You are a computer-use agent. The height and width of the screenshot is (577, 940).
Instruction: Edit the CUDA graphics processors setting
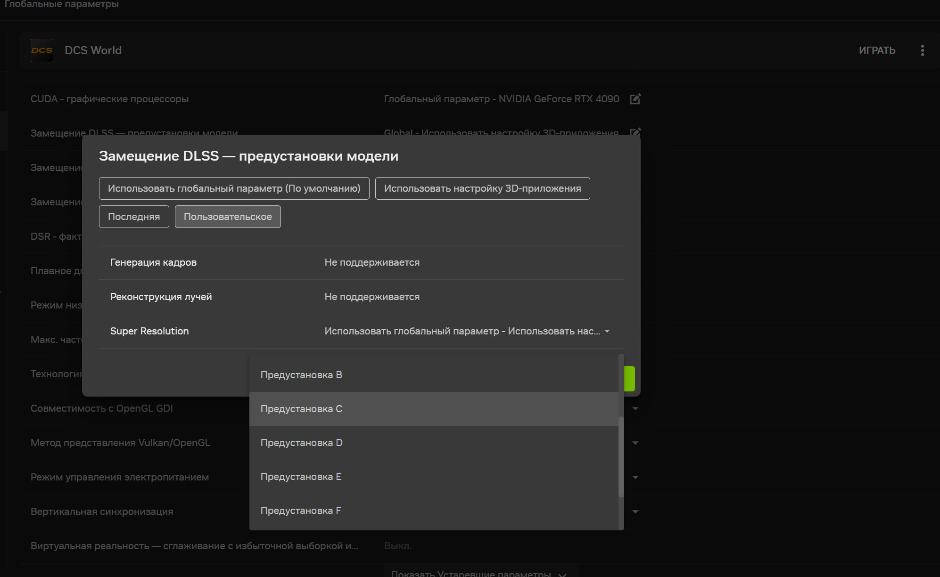[x=635, y=99]
